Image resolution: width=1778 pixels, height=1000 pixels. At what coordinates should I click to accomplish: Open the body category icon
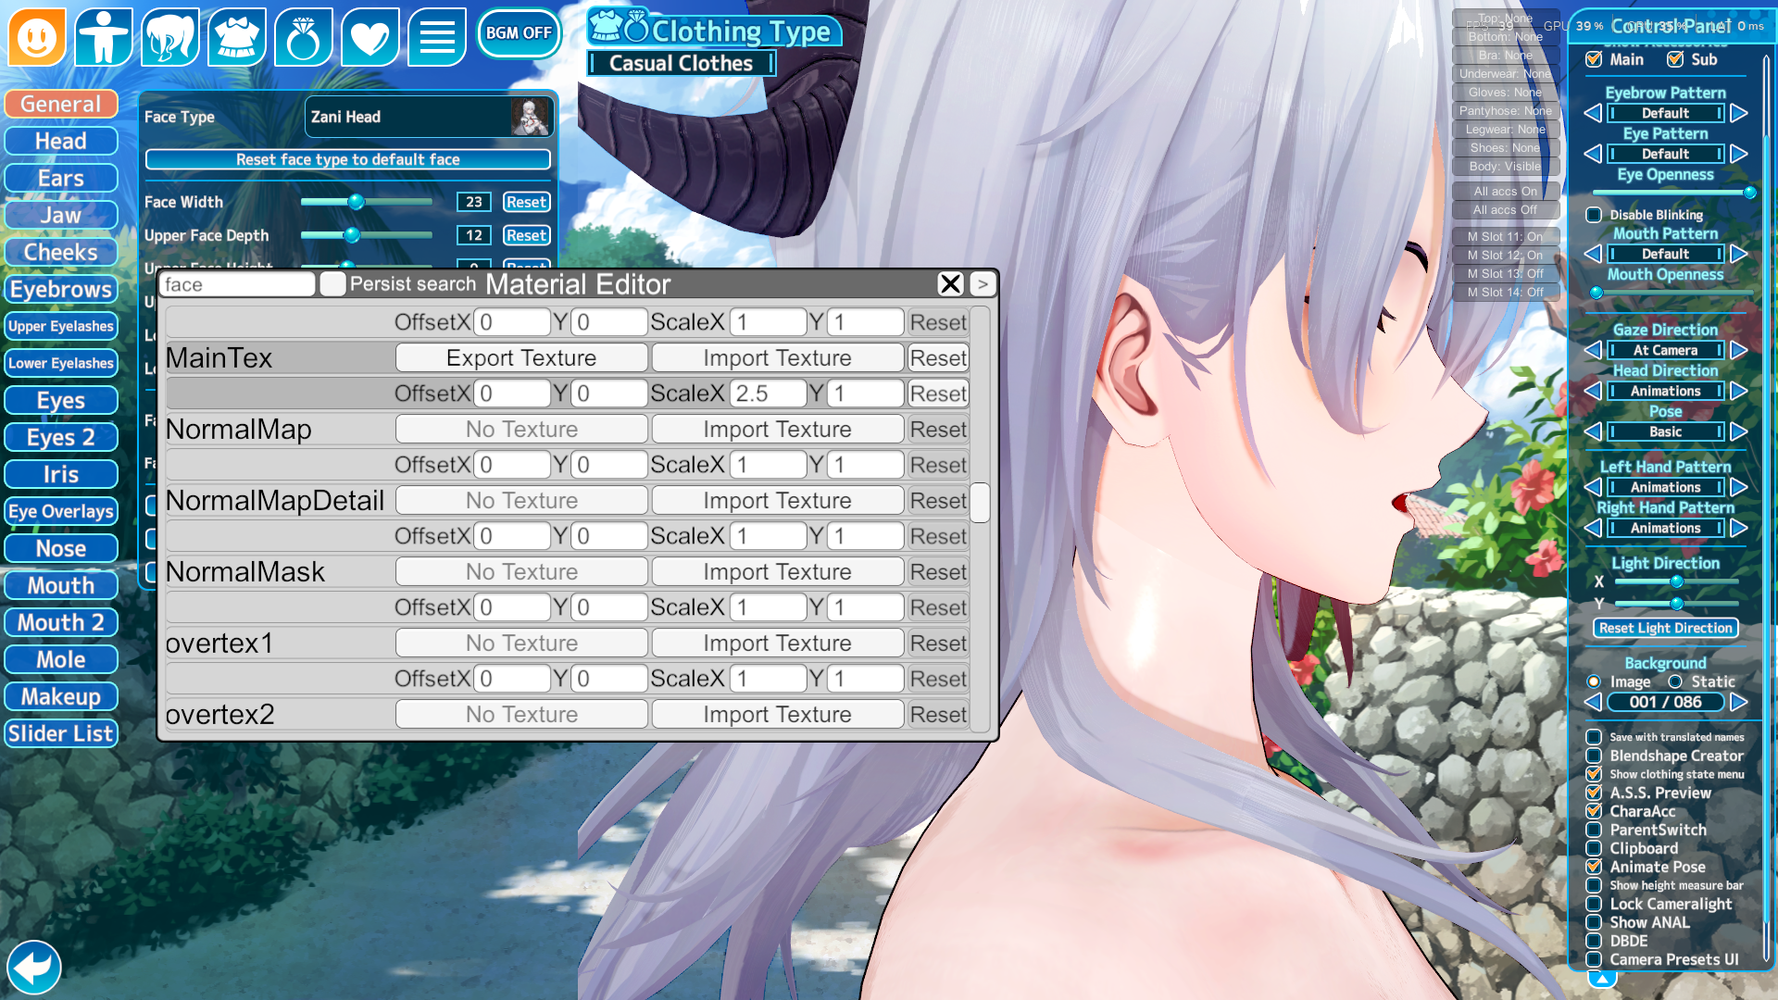point(104,37)
